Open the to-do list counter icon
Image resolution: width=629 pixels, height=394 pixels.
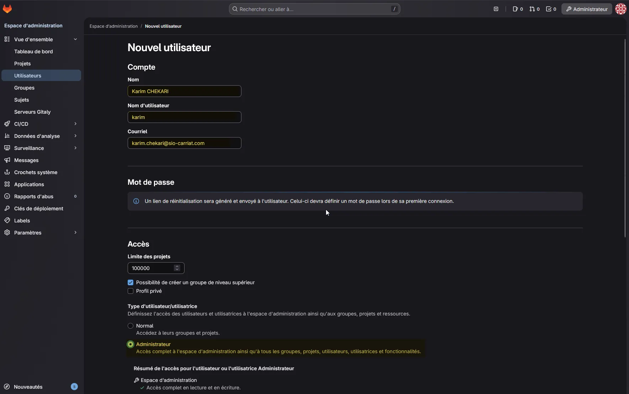pos(551,9)
